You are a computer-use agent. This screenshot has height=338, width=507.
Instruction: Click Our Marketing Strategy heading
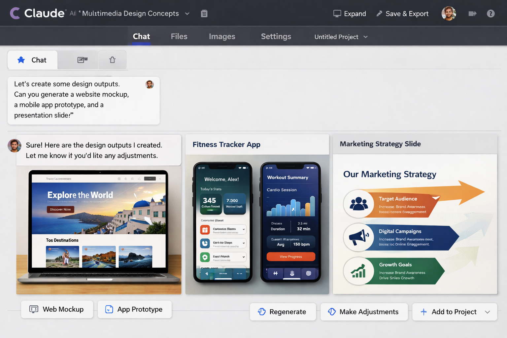coord(390,174)
